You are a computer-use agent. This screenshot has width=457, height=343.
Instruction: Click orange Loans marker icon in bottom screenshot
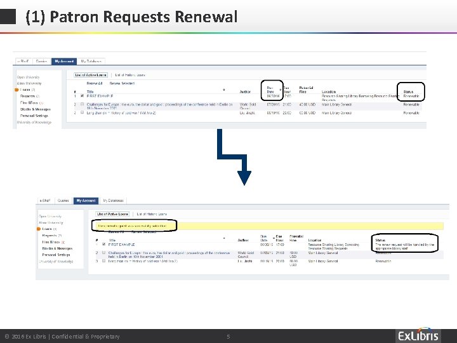point(39,229)
